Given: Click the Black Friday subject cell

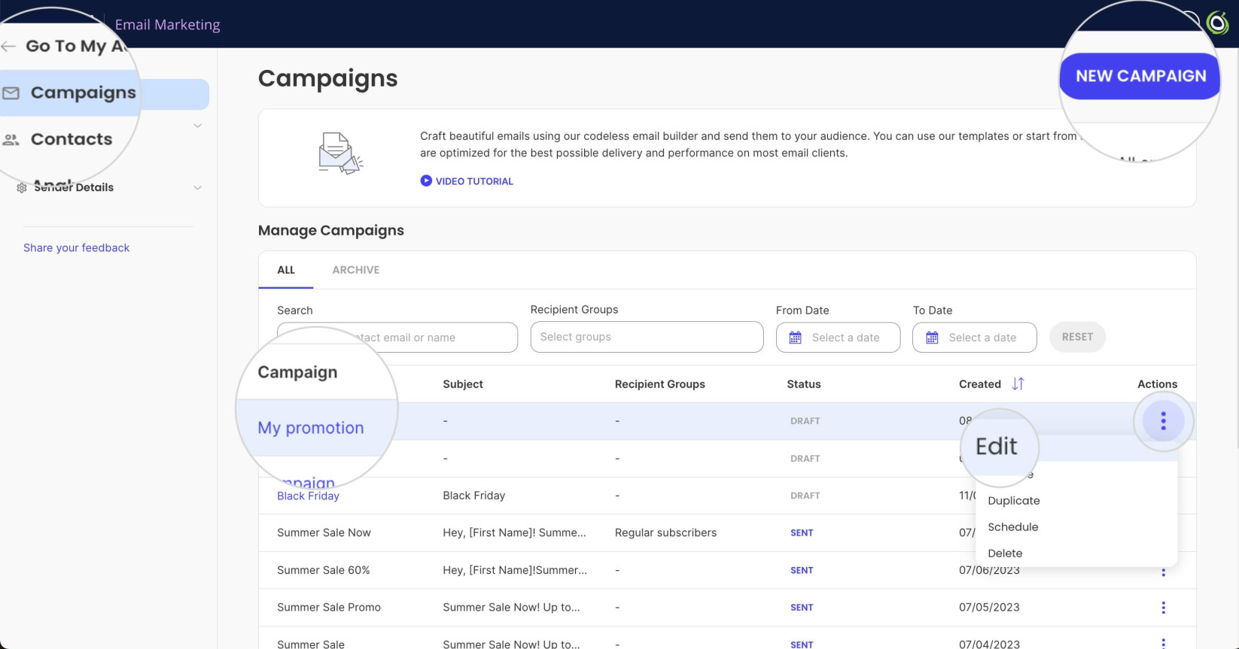Looking at the screenshot, I should [x=474, y=496].
